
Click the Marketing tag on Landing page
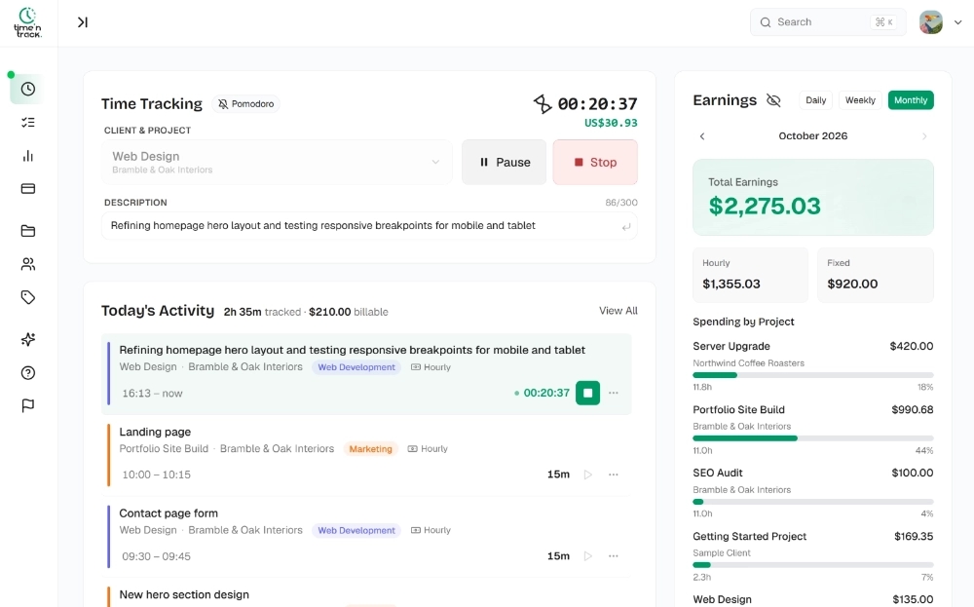point(370,448)
